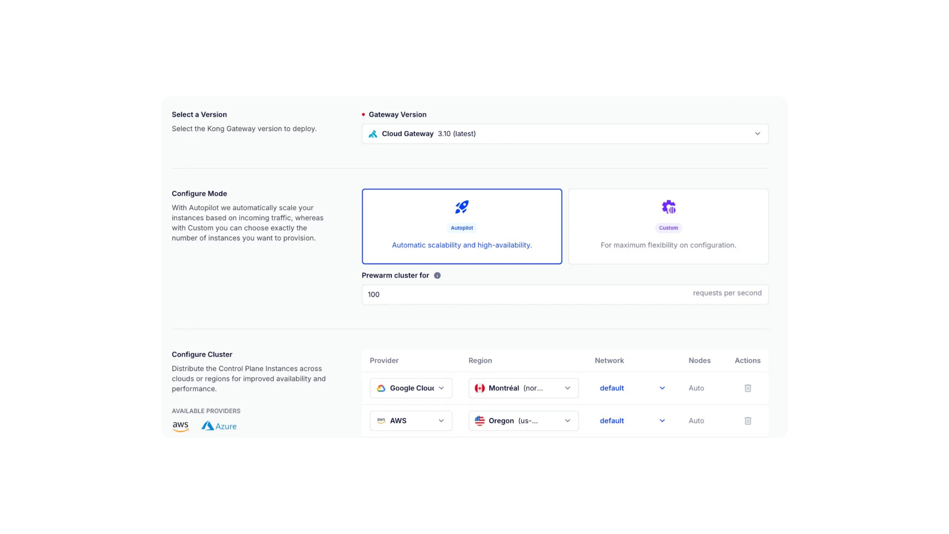The width and height of the screenshot is (949, 534).
Task: Click the AWS logo under Available Providers
Action: point(181,426)
